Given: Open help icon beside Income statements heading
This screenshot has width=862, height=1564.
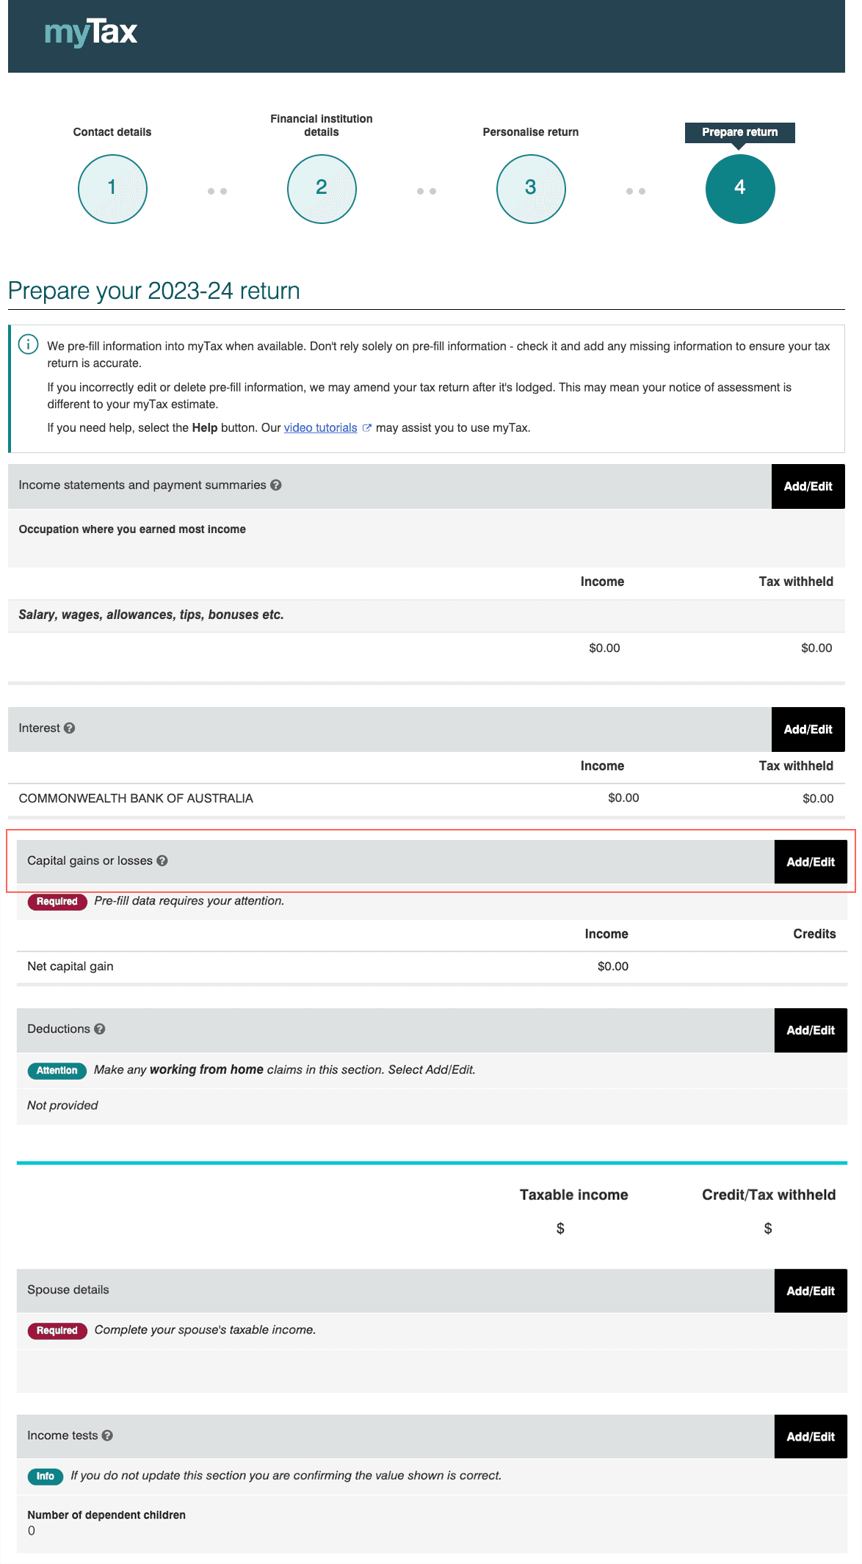Looking at the screenshot, I should (x=276, y=485).
